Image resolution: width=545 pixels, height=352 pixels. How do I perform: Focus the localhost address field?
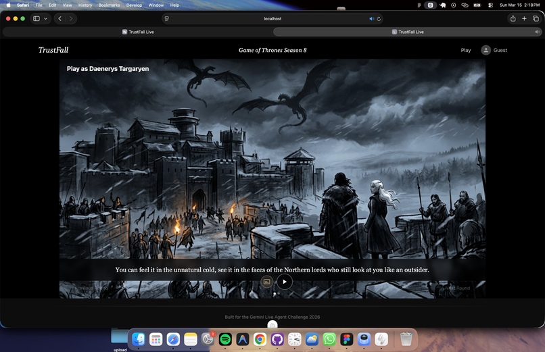coord(272,19)
